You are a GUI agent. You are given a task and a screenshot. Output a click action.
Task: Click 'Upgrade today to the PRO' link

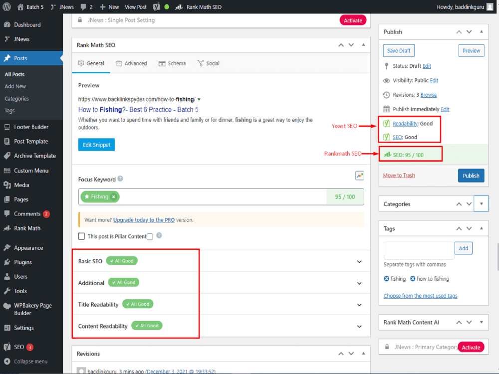tap(144, 220)
